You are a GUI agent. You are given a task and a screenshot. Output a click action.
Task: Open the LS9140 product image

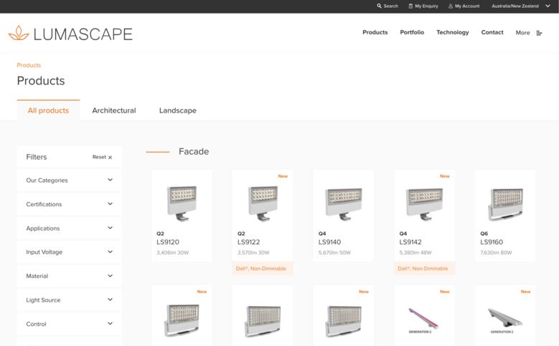pos(343,203)
